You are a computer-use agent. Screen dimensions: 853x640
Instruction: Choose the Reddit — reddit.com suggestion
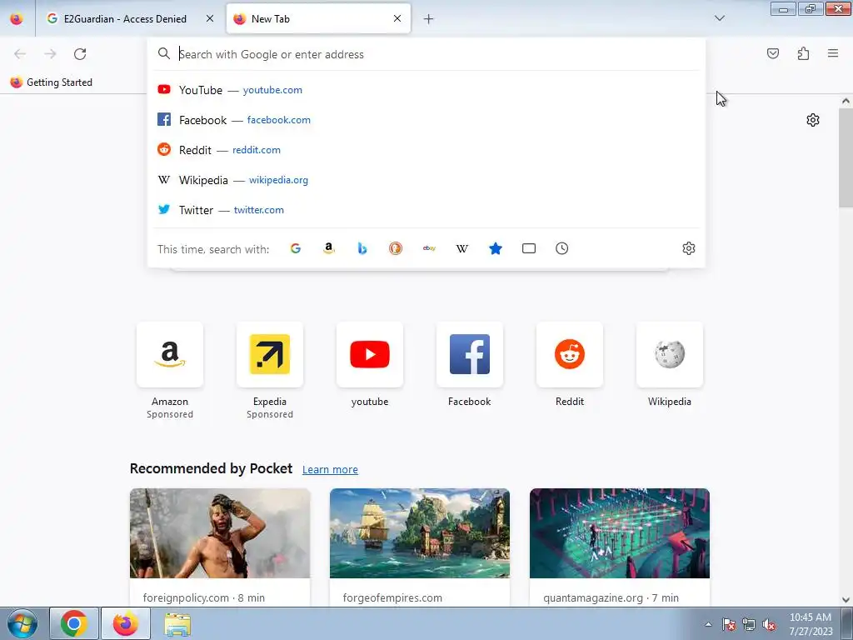(426, 150)
